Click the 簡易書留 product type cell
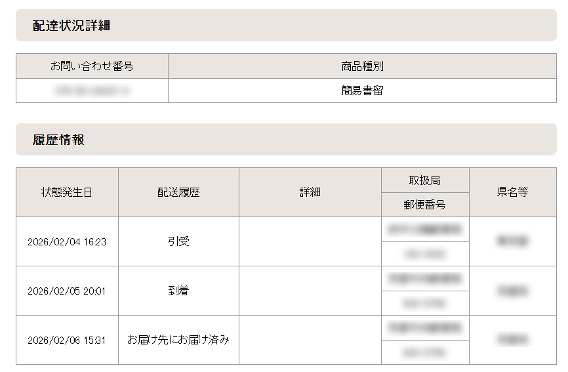The width and height of the screenshot is (568, 372). (x=362, y=91)
